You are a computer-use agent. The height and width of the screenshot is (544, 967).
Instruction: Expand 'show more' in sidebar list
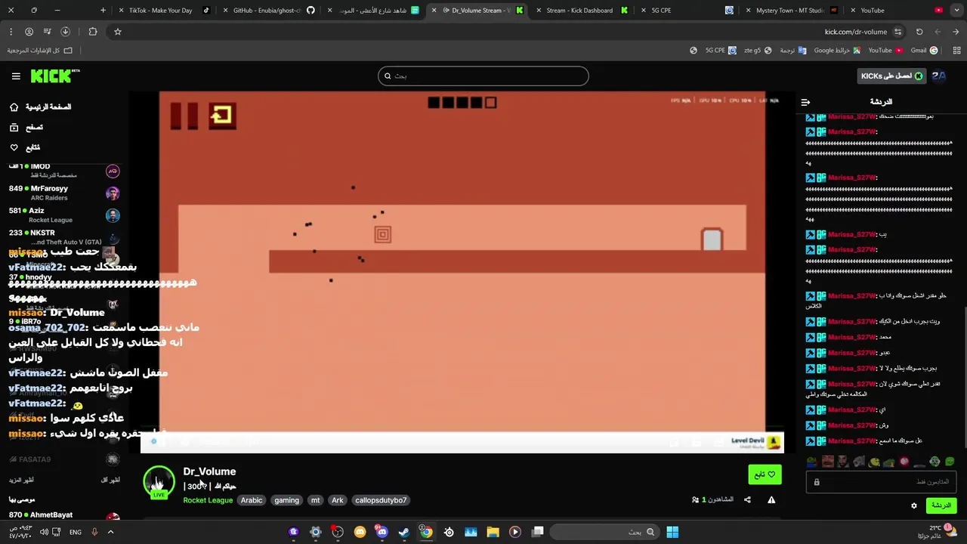(22, 480)
